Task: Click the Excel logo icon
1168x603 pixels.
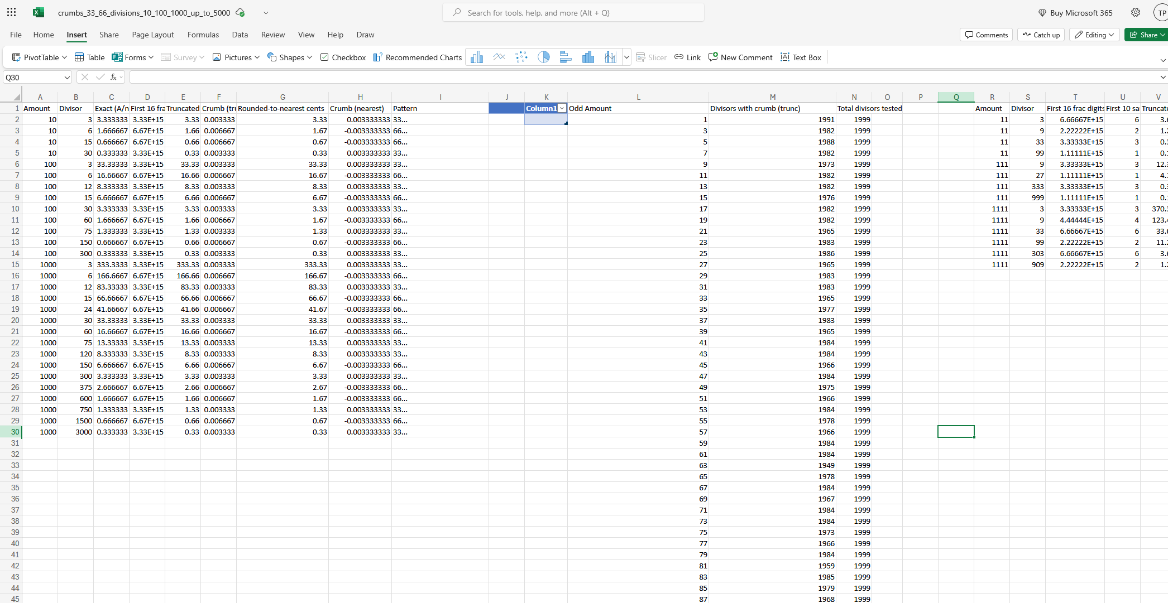Action: [x=39, y=12]
